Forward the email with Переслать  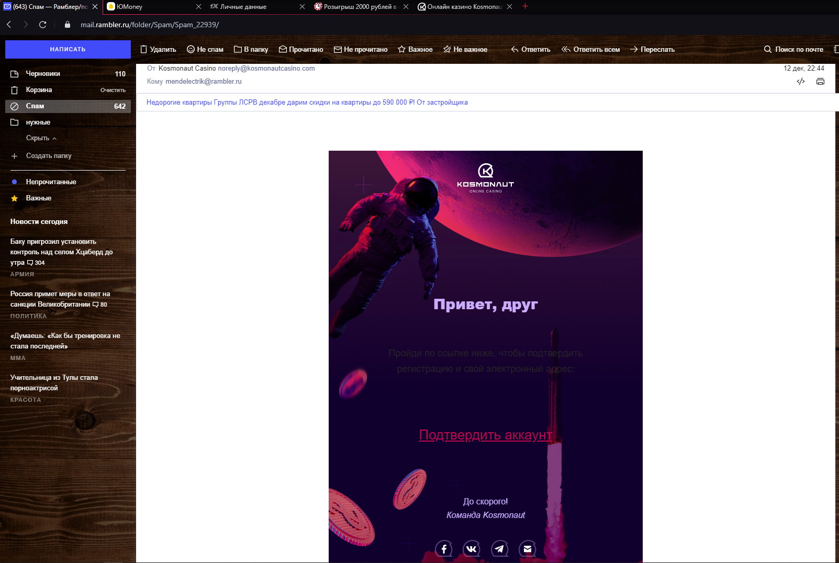tap(652, 49)
